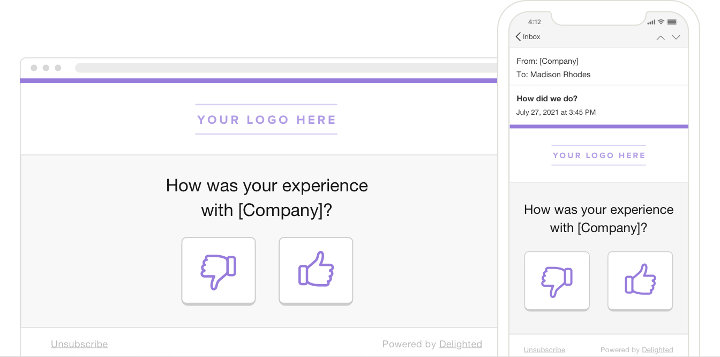Click third gray browser window dot
The height and width of the screenshot is (357, 720).
(58, 68)
